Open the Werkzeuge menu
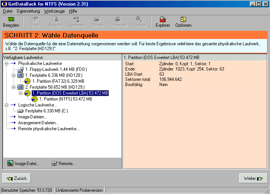The height and width of the screenshot is (194, 270). click(x=55, y=11)
